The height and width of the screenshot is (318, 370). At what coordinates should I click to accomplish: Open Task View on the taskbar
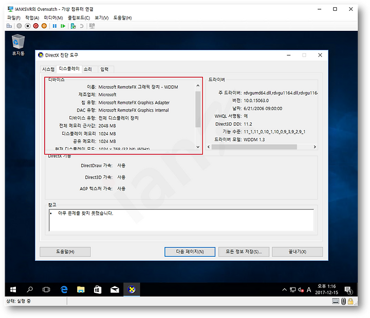[46, 289]
